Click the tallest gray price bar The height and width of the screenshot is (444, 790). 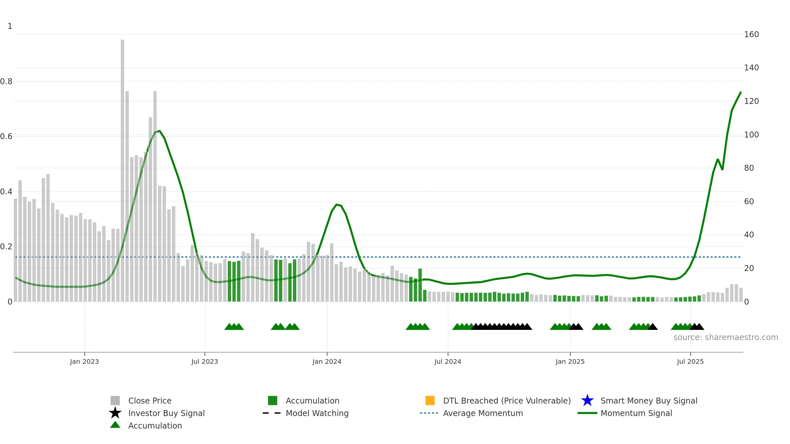[x=122, y=170]
